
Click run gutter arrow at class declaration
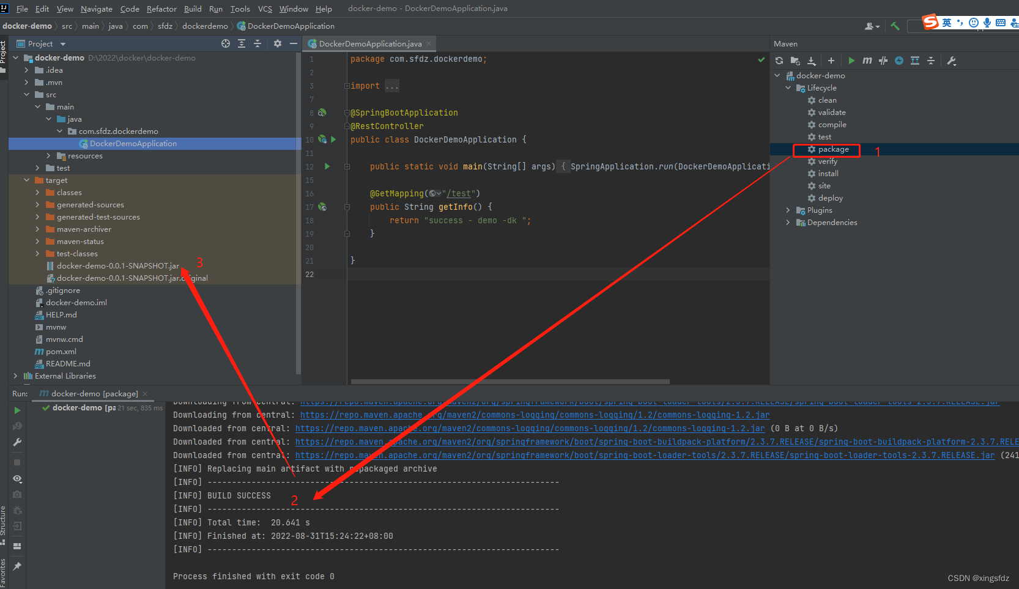[333, 139]
